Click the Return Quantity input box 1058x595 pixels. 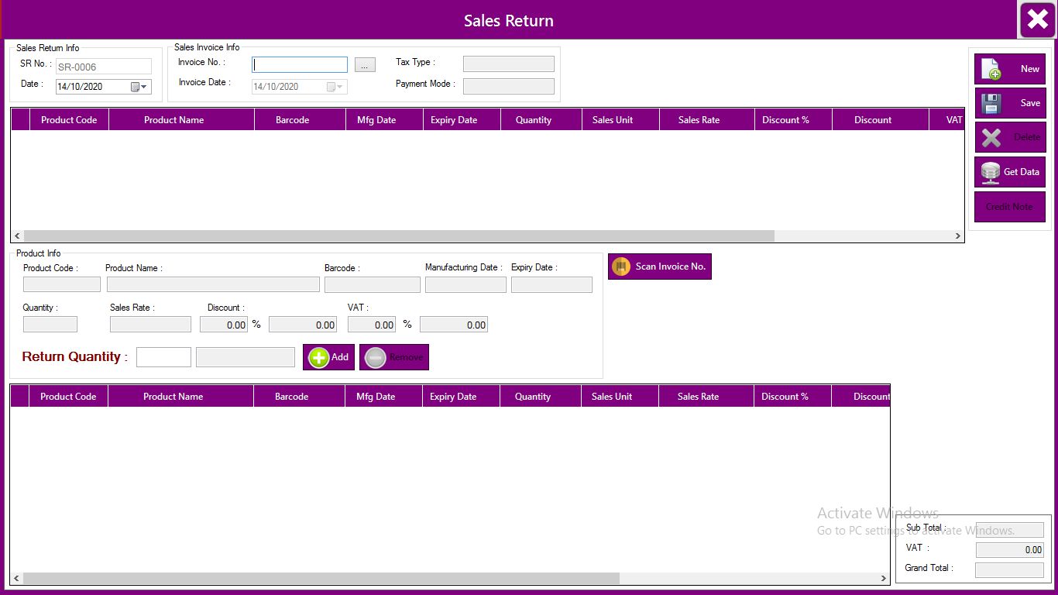coord(163,357)
